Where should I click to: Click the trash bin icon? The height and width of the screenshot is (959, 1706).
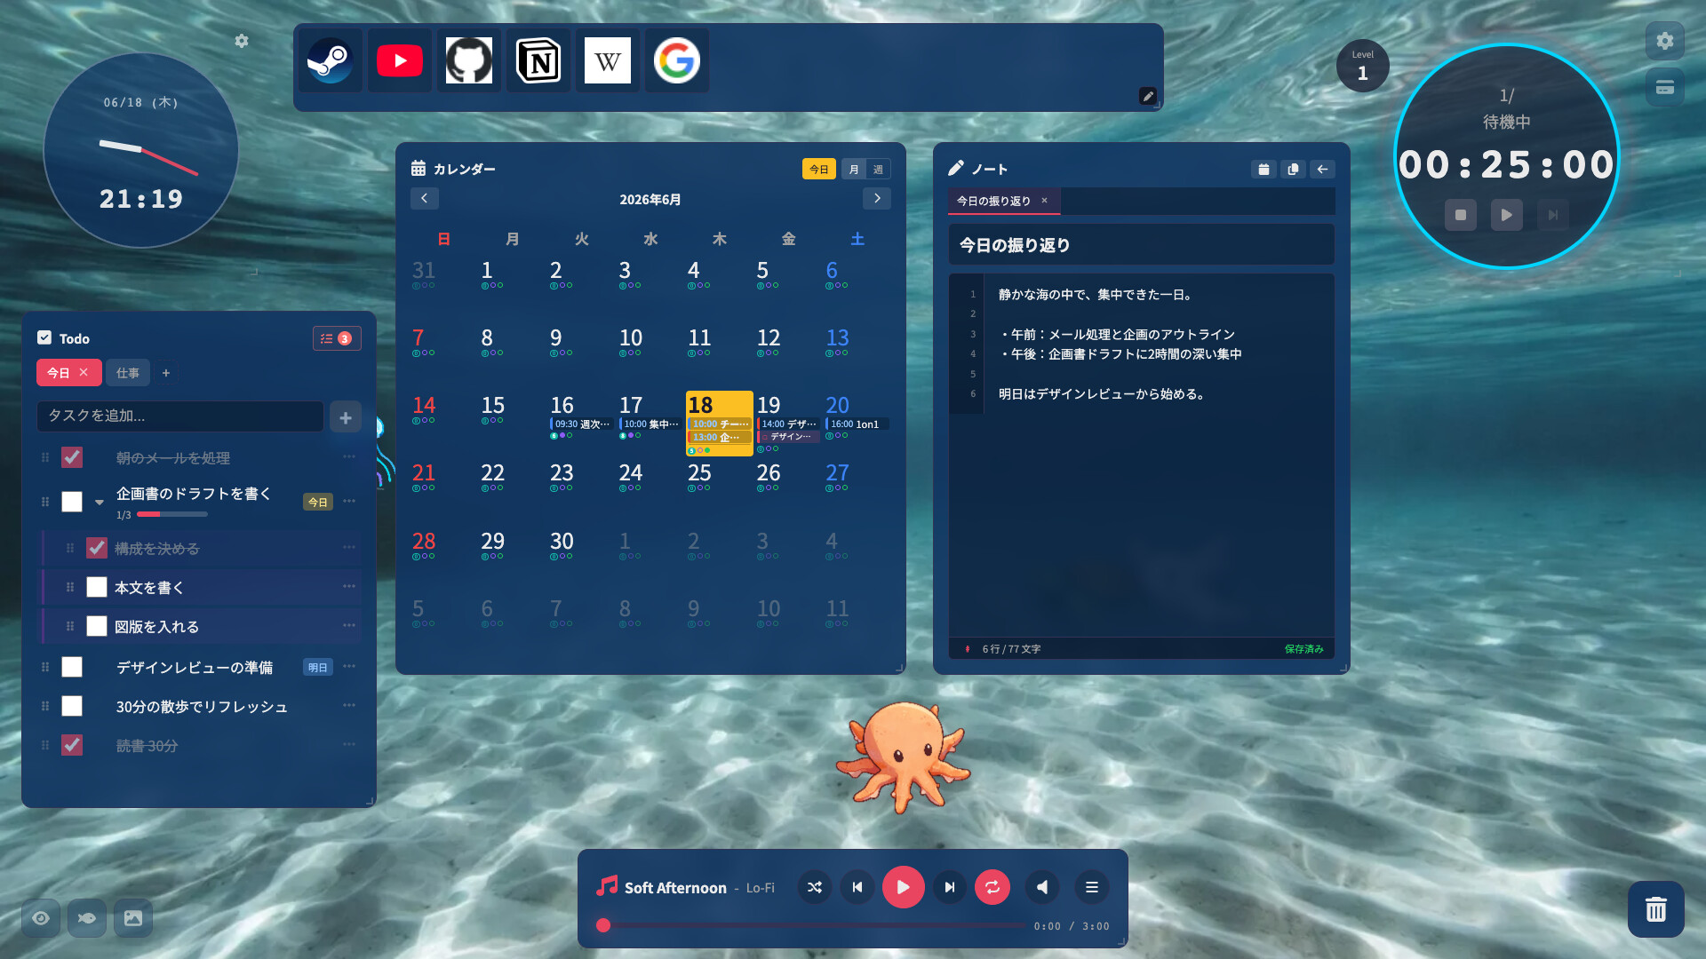[1656, 909]
